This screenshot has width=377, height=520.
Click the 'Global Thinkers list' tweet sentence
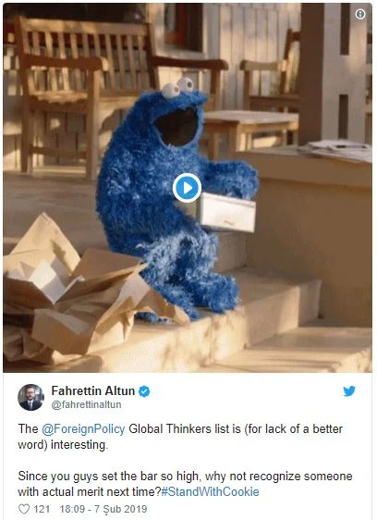click(x=180, y=437)
